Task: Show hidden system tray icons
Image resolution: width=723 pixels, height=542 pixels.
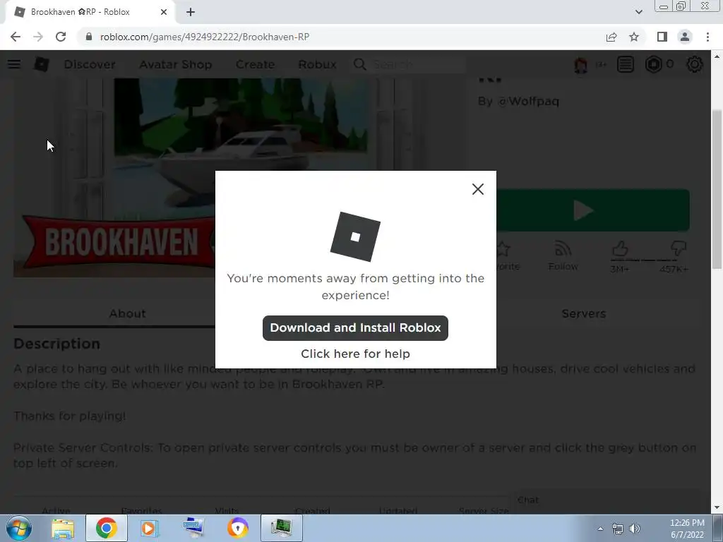Action: (x=600, y=529)
